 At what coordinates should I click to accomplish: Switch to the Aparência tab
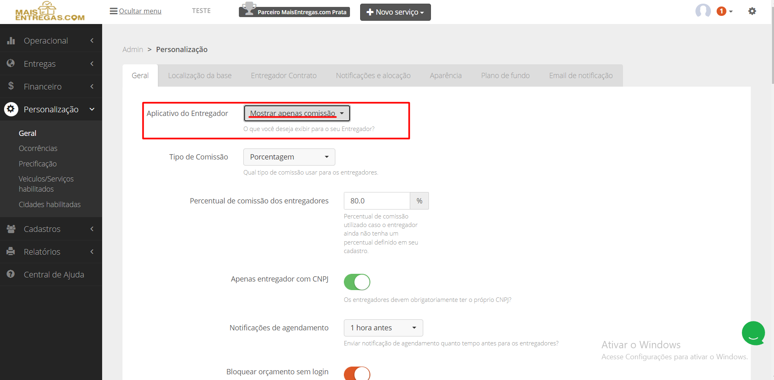[446, 76]
